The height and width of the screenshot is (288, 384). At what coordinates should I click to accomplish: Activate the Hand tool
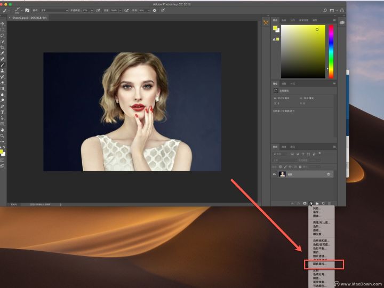3,130
